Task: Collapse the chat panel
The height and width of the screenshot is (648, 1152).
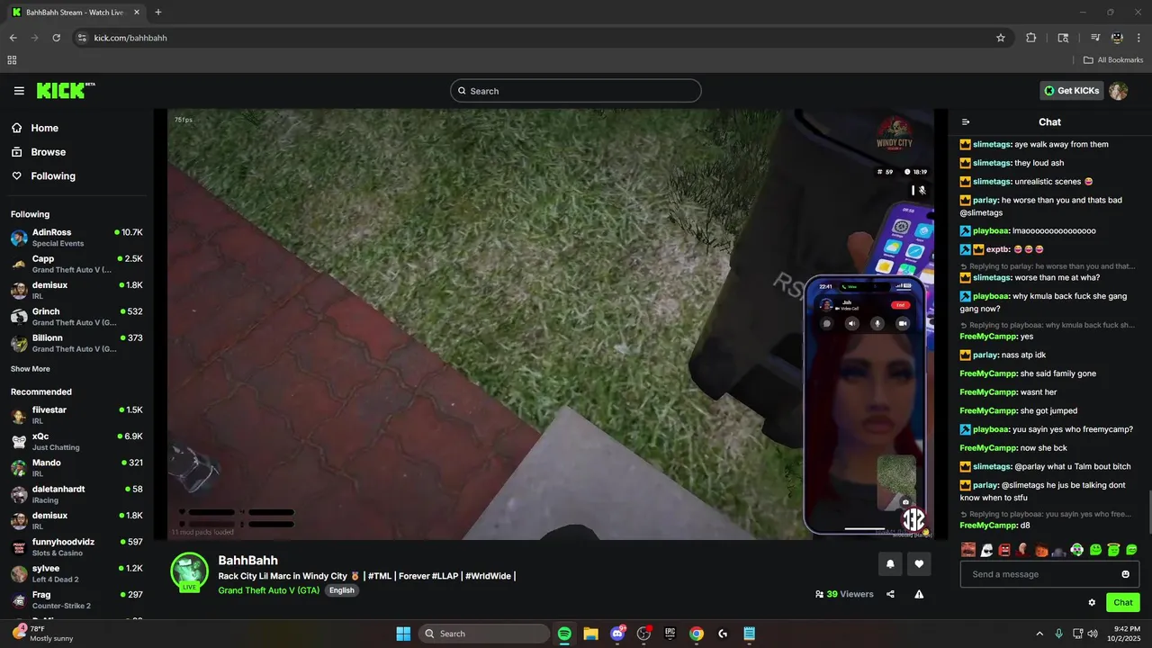Action: 966,122
